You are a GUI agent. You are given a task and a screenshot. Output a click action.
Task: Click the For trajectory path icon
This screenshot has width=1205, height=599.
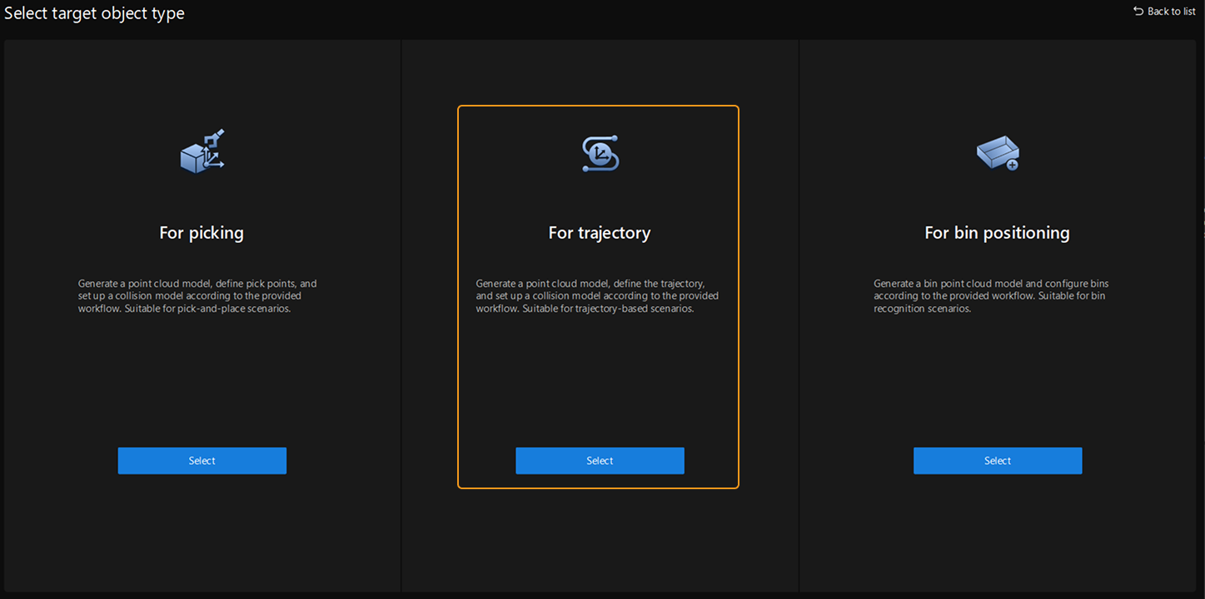[600, 153]
